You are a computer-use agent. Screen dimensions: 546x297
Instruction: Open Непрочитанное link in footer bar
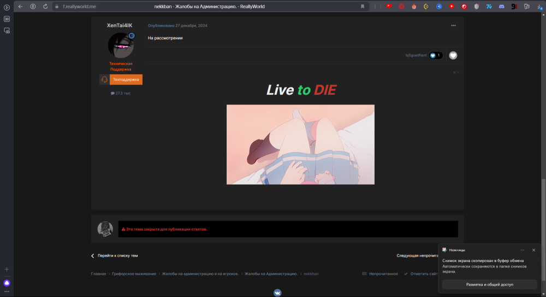[x=380, y=274]
